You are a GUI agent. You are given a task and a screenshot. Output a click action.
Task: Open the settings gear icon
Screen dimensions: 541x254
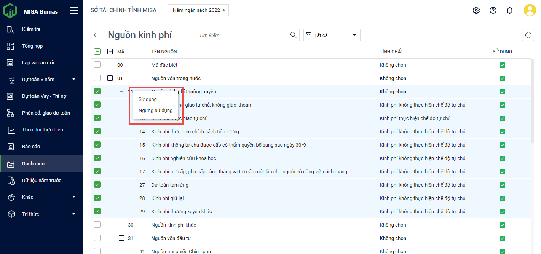[x=476, y=10]
